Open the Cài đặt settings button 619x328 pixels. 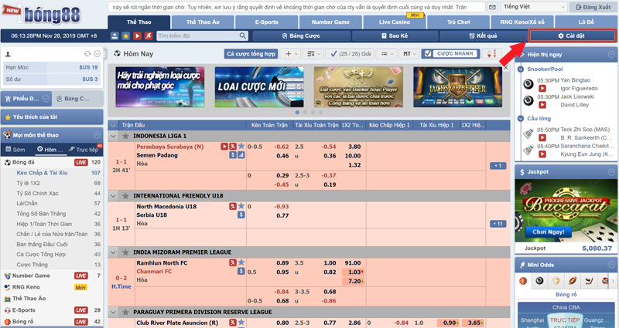click(572, 36)
